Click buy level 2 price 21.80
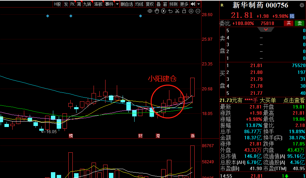306x178 pixels. 256,72
